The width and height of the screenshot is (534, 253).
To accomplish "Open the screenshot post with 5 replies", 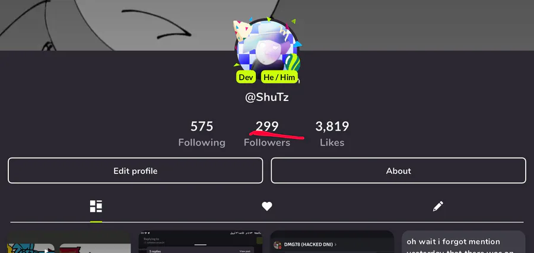I will point(201,242).
